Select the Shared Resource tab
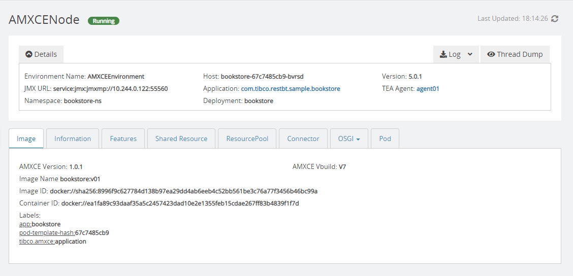The height and width of the screenshot is (276, 573). click(181, 139)
